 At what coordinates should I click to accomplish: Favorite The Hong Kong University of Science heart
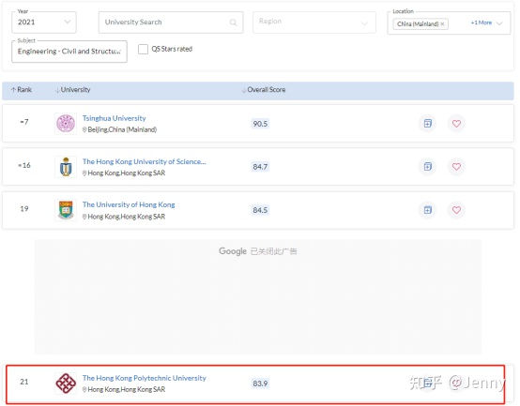coord(457,167)
